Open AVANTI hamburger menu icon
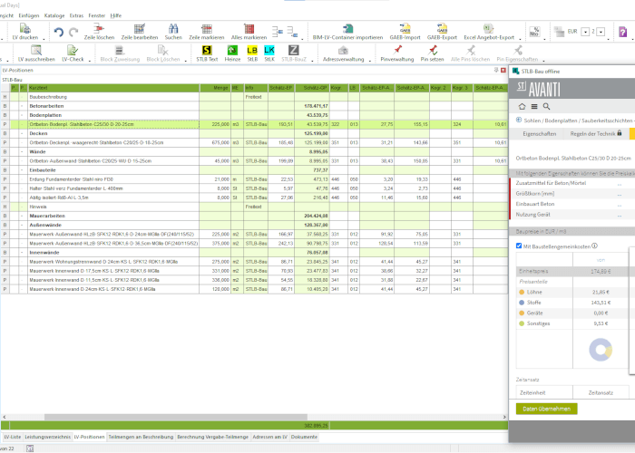 [x=534, y=106]
